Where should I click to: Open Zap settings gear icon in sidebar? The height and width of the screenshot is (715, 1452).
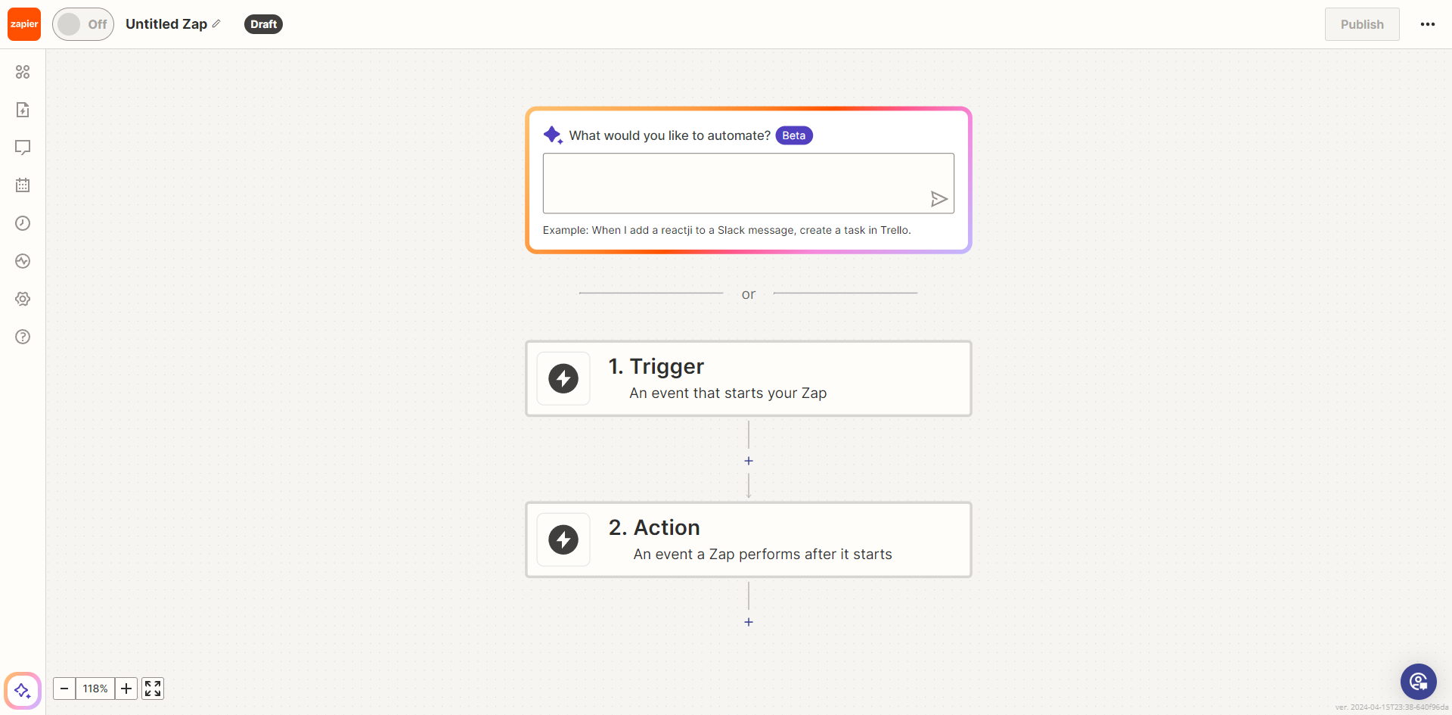pos(23,299)
